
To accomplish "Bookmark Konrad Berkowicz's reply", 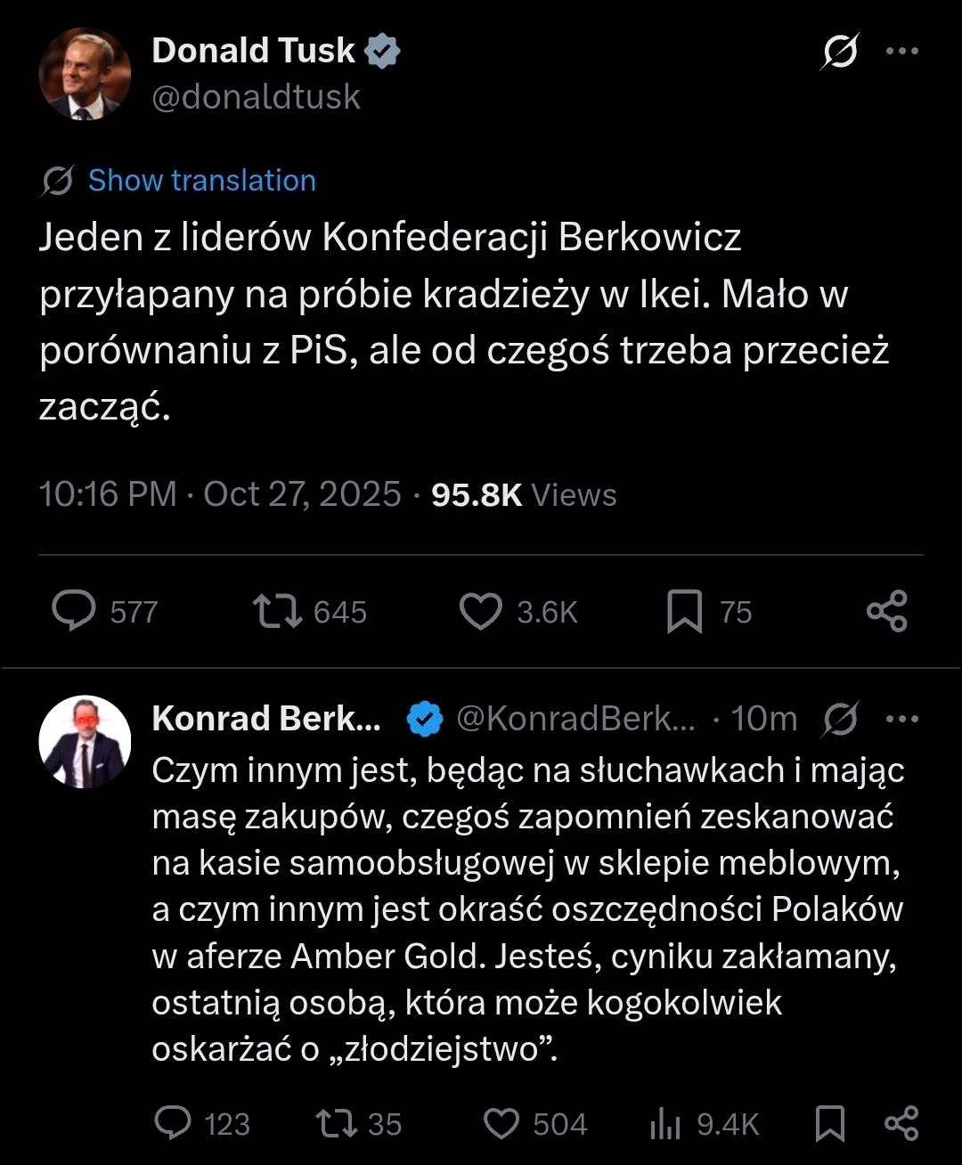I will (x=830, y=1123).
